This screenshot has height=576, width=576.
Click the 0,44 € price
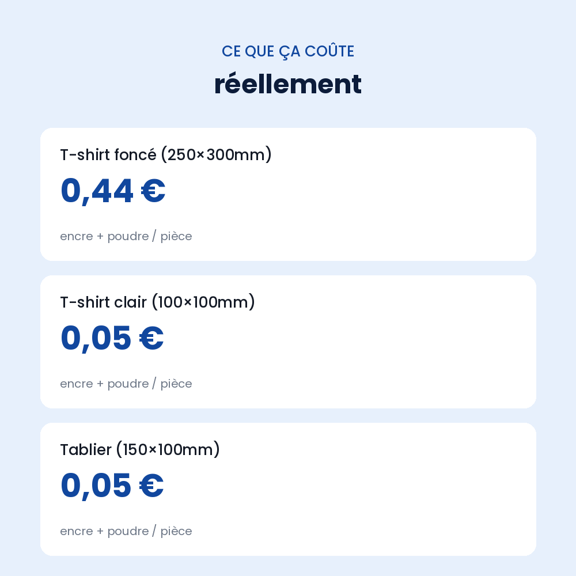tap(113, 191)
